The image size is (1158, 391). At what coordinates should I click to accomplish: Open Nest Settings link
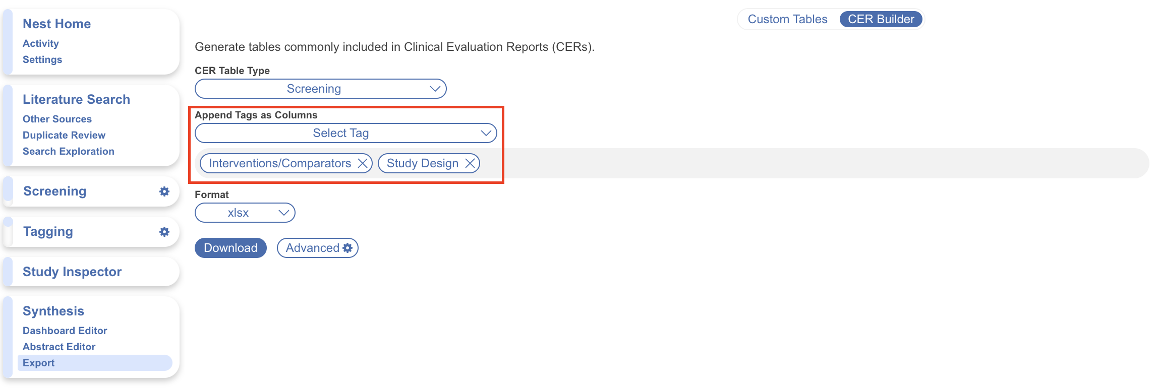[x=42, y=59]
